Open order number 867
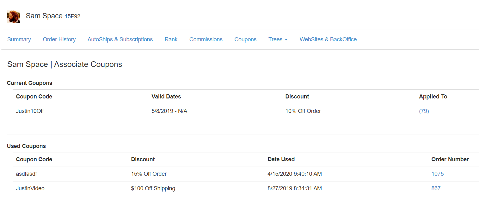479x207 pixels. (x=436, y=188)
